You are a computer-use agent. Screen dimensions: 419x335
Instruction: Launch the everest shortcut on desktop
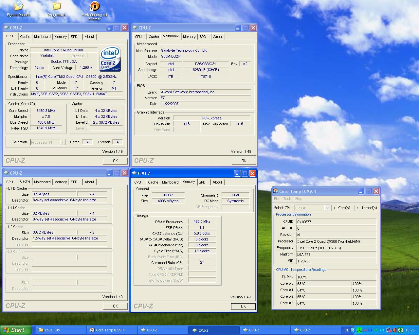pyautogui.click(x=94, y=7)
